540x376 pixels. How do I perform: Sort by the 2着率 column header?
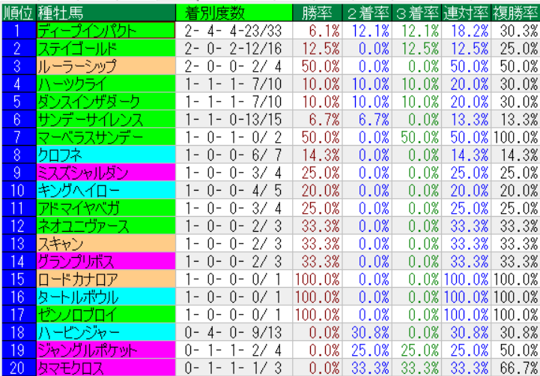point(367,13)
